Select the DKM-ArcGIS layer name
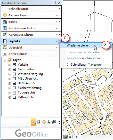 click(x=26, y=83)
